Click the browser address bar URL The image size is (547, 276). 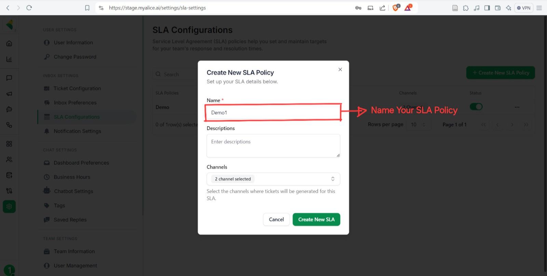(157, 8)
